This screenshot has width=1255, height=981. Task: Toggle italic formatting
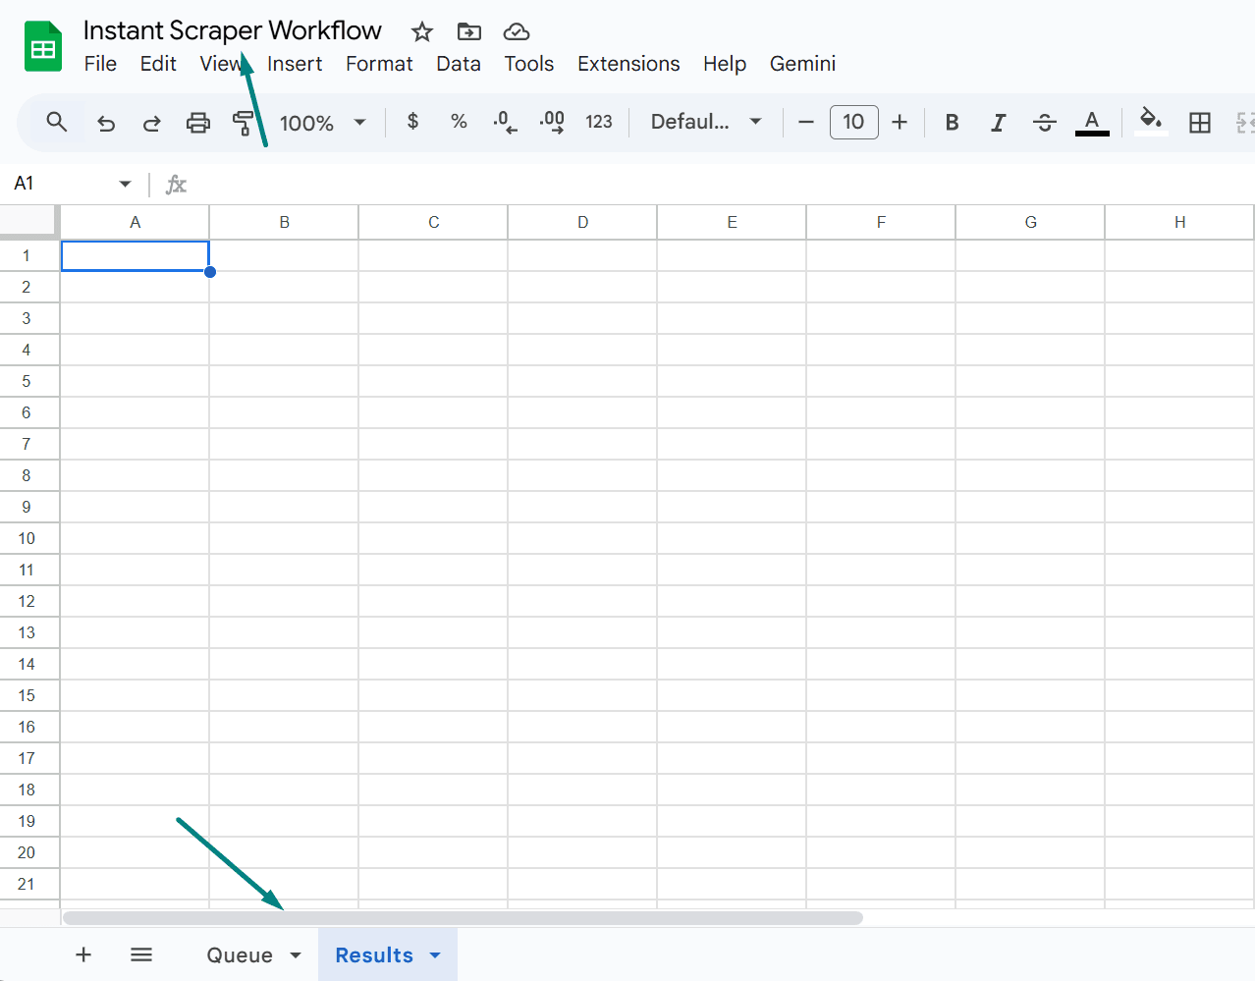[998, 122]
